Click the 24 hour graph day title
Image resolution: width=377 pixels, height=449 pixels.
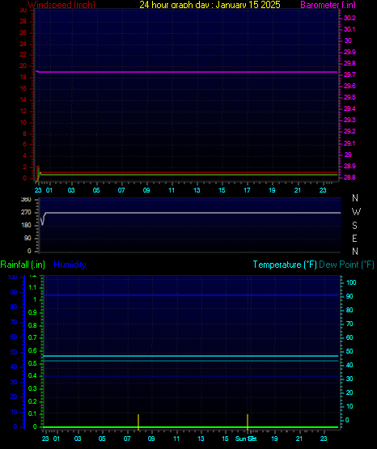[210, 5]
